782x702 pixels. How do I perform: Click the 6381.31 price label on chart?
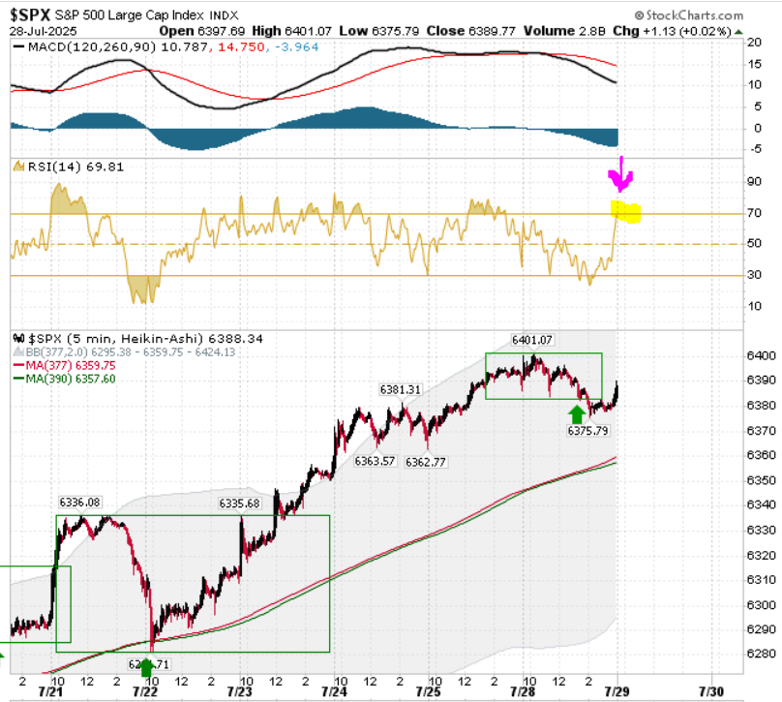coord(401,389)
